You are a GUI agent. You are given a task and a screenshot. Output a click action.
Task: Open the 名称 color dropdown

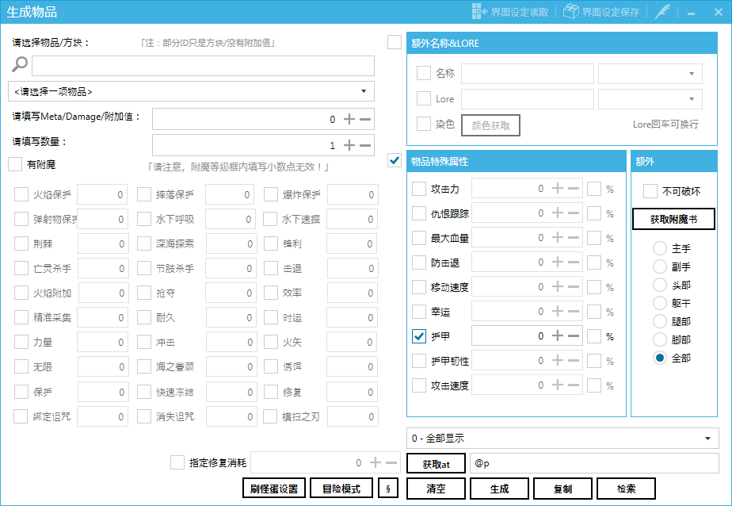tap(650, 74)
